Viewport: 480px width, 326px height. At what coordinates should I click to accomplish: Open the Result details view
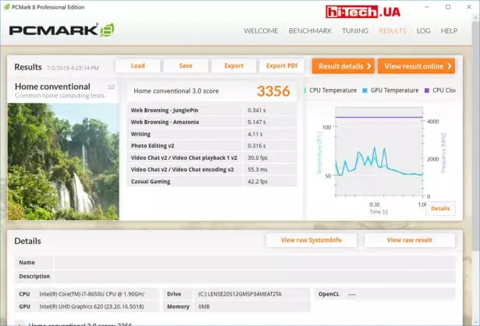(x=343, y=66)
